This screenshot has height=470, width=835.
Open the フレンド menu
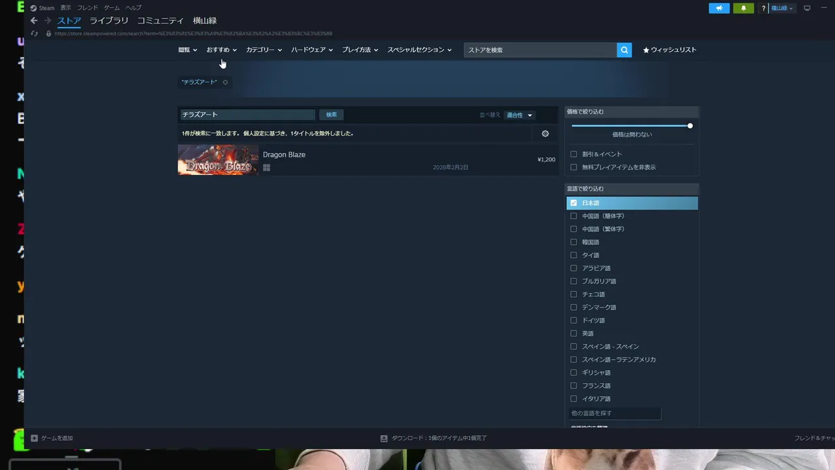[87, 8]
